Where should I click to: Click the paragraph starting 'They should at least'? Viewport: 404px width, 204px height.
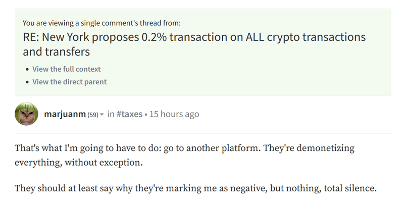196,188
